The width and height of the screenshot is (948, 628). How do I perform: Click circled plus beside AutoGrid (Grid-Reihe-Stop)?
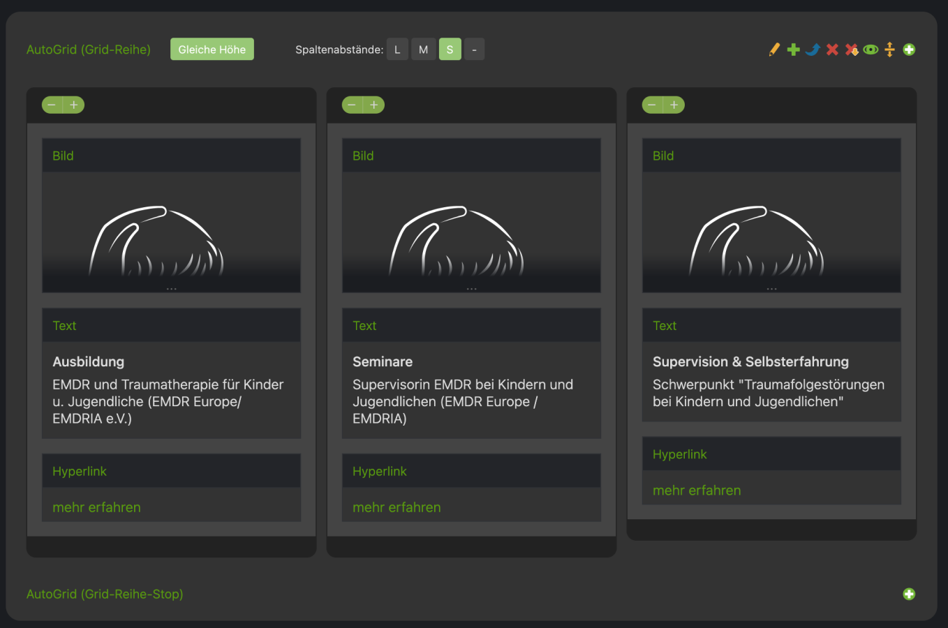[909, 594]
